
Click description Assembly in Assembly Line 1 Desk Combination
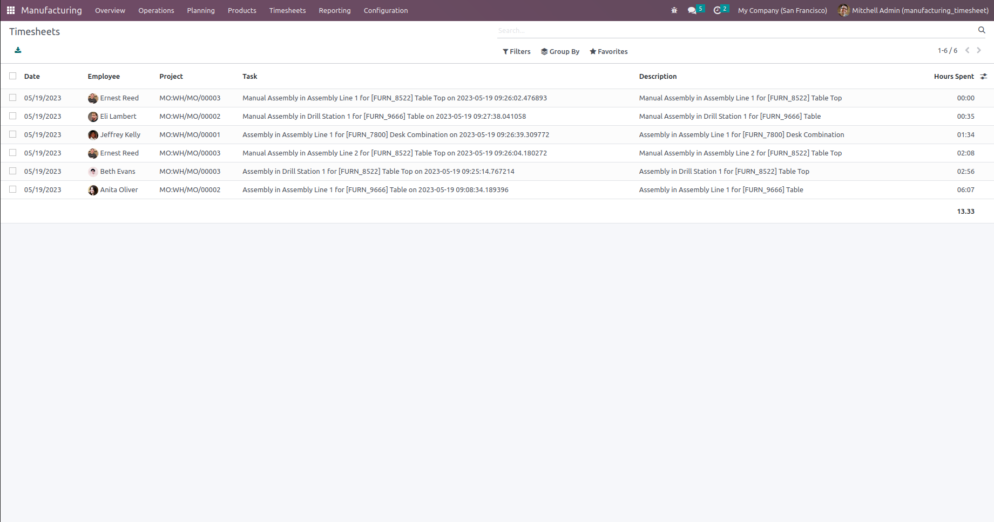pos(741,135)
